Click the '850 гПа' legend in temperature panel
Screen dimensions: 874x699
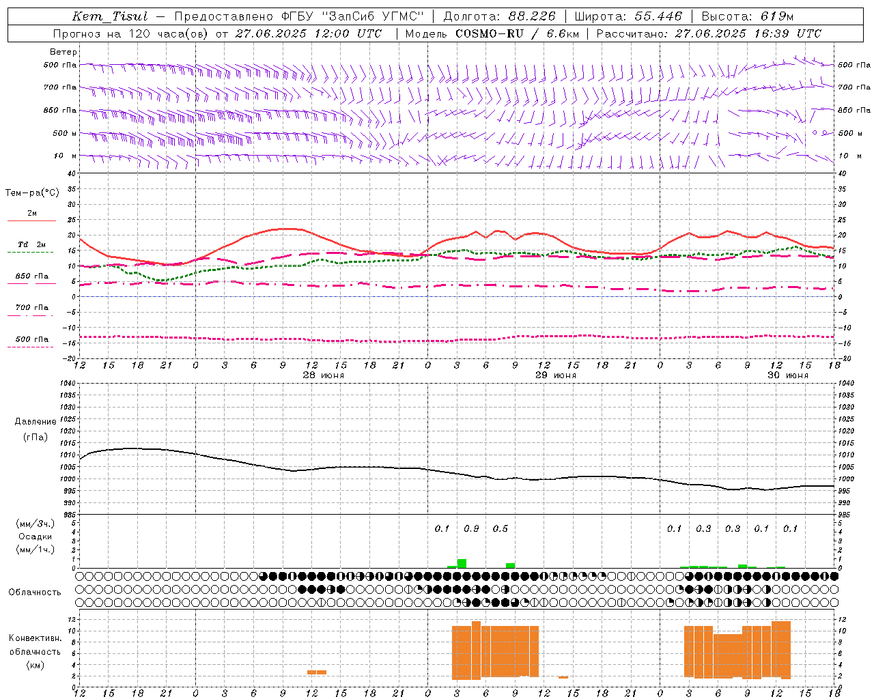[32, 276]
